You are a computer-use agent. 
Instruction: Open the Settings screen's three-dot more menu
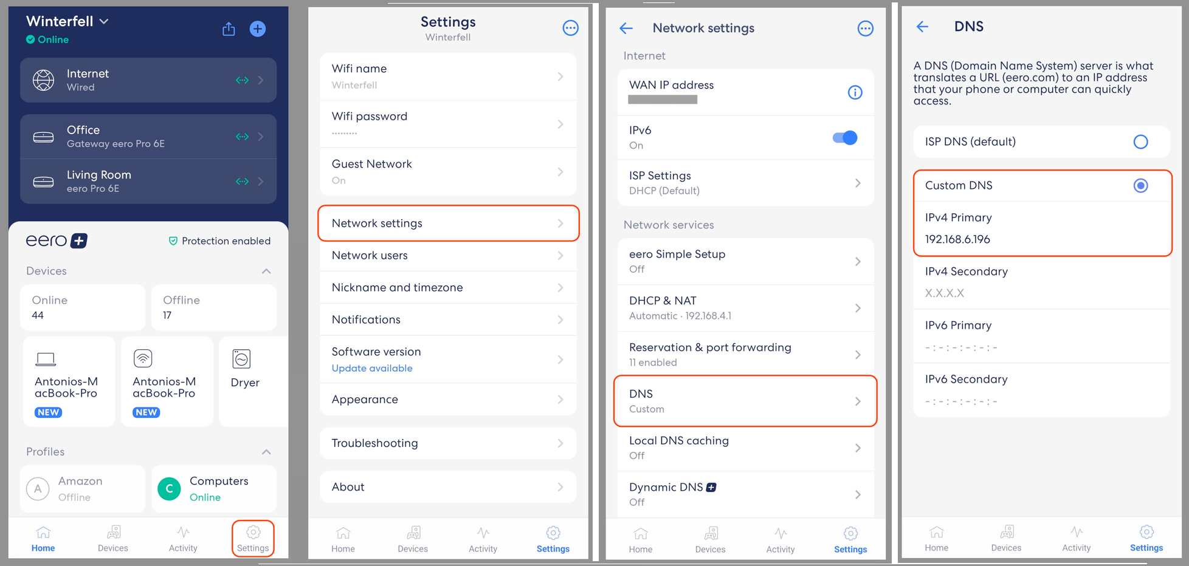point(570,28)
